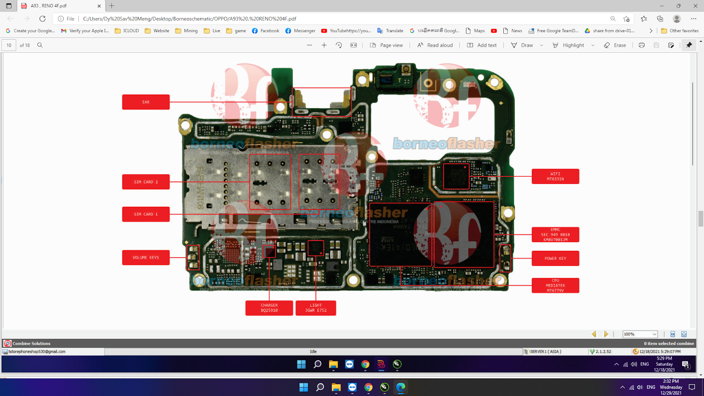Open the Page view options
Image resolution: width=704 pixels, height=396 pixels.
point(386,45)
